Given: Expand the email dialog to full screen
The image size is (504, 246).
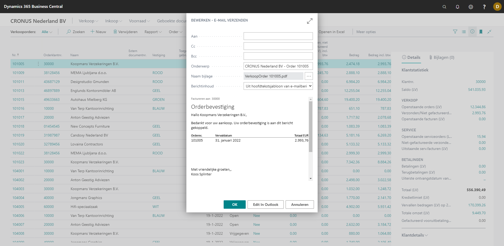Looking at the screenshot, I should point(310,21).
